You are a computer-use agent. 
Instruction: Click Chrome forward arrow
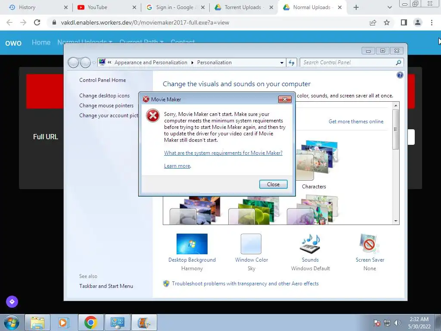pyautogui.click(x=23, y=22)
